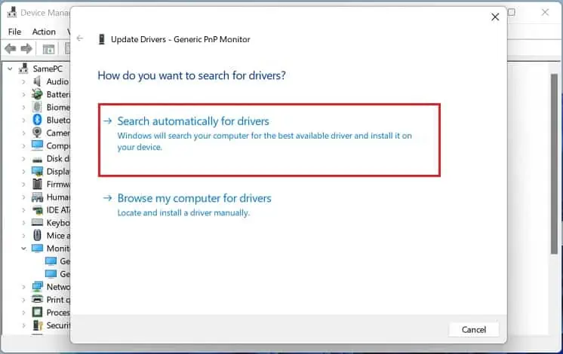The width and height of the screenshot is (563, 354).
Task: Select the Processors icon
Action: (37, 313)
